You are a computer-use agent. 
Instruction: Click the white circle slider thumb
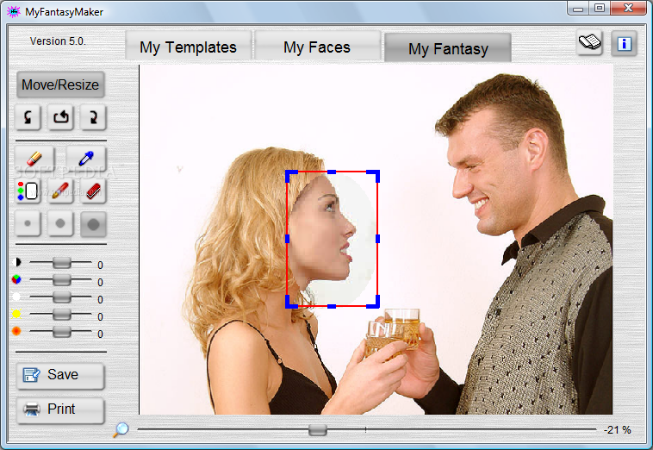click(62, 297)
